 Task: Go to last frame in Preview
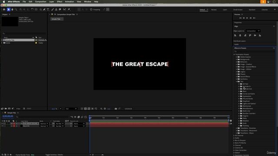click(254, 18)
